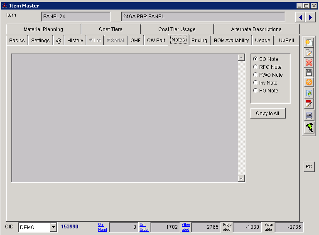
Task: Go to previous item with left arrow
Action: click(x=300, y=17)
